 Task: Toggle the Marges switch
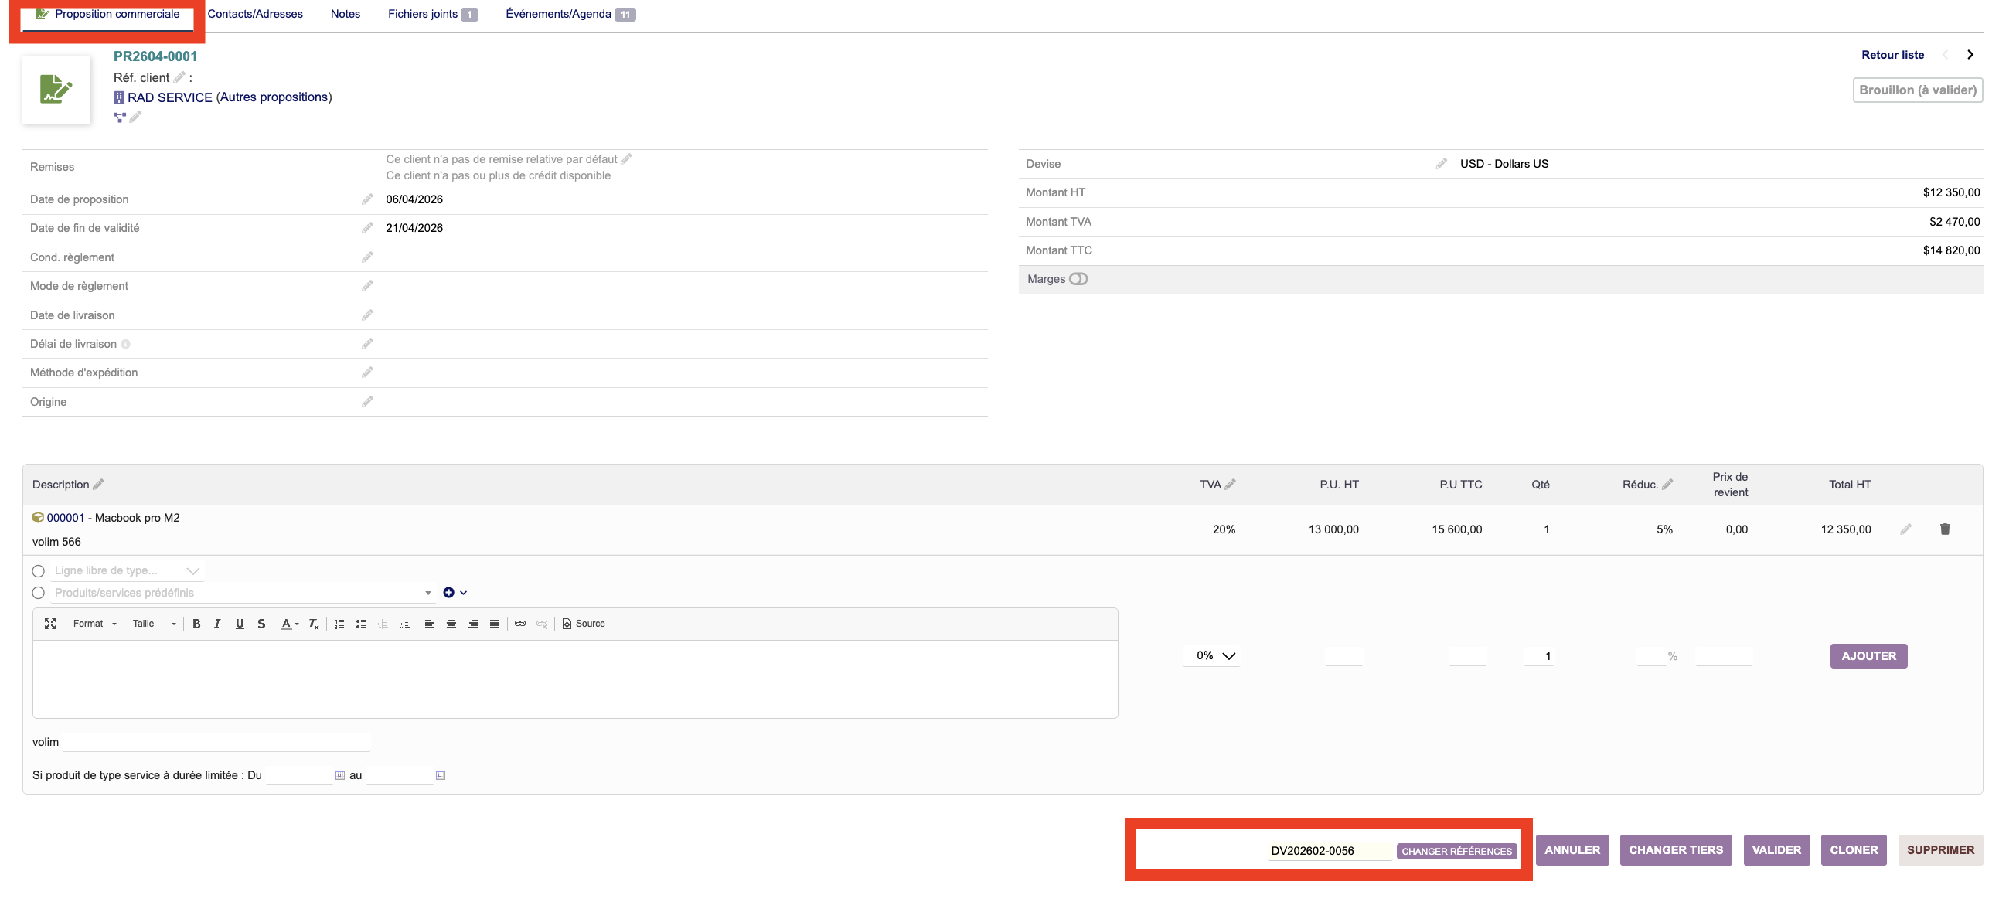(x=1078, y=280)
